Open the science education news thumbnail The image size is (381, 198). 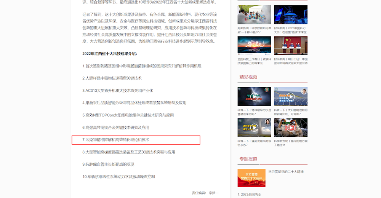[x=254, y=15]
